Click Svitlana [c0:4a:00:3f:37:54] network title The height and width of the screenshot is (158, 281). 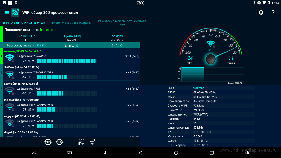22,67
